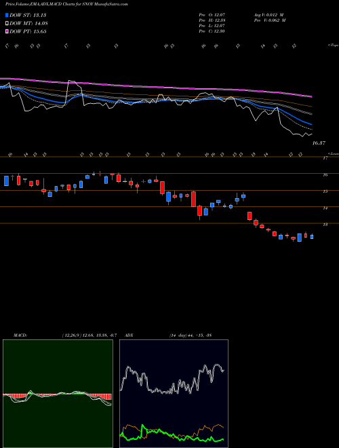Click the last blue candlestick on the right
This screenshot has height=448, width=339.
coord(312,237)
